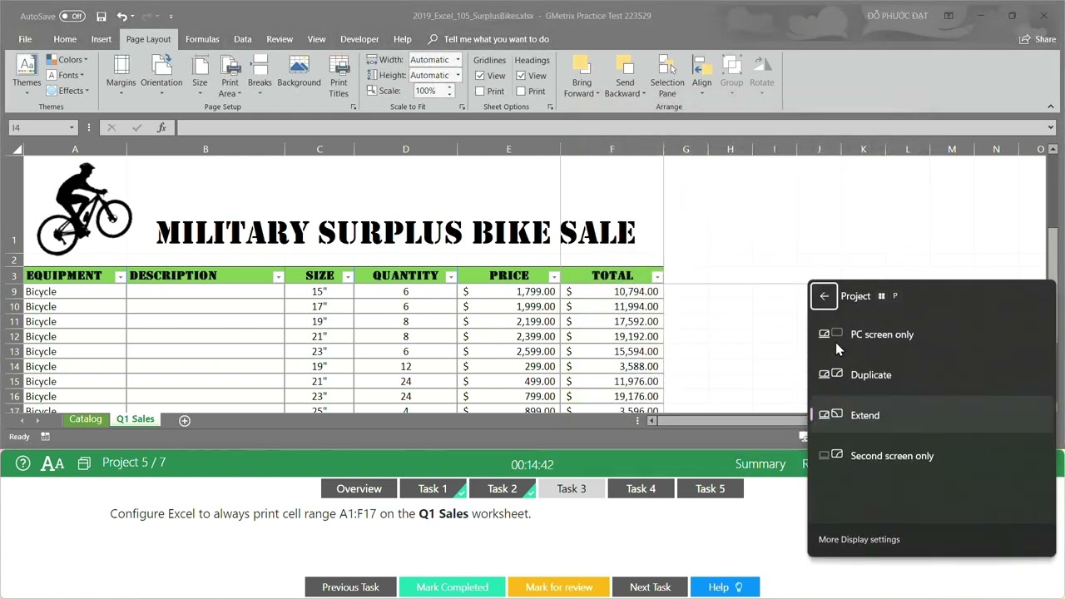1065x599 pixels.
Task: Open the Breaks menu
Action: (x=260, y=76)
